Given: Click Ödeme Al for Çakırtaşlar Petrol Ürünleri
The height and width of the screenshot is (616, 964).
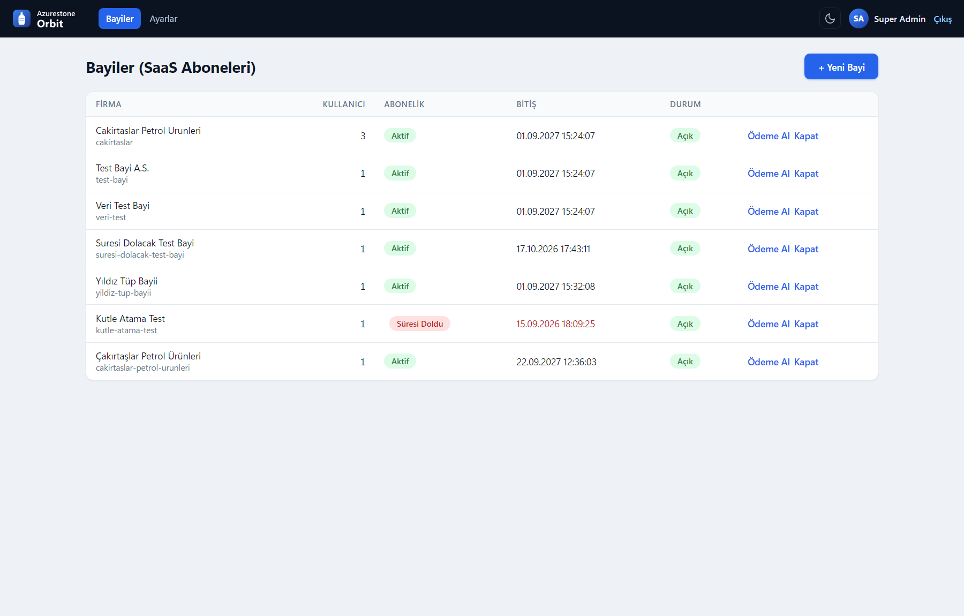Looking at the screenshot, I should 769,362.
